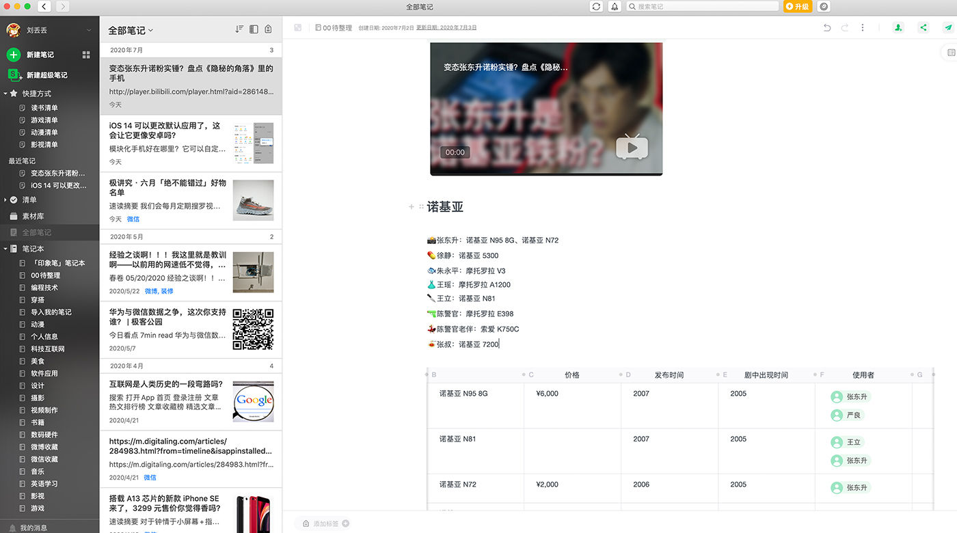
Task: Click the 2020年5月 group header
Action: point(191,236)
